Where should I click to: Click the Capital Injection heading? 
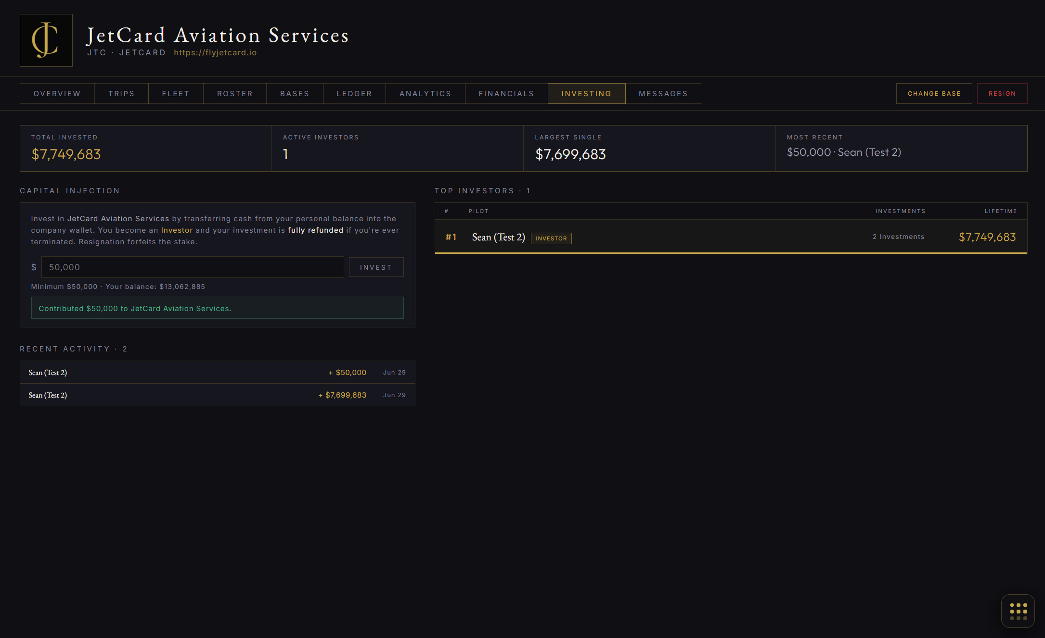(x=70, y=191)
